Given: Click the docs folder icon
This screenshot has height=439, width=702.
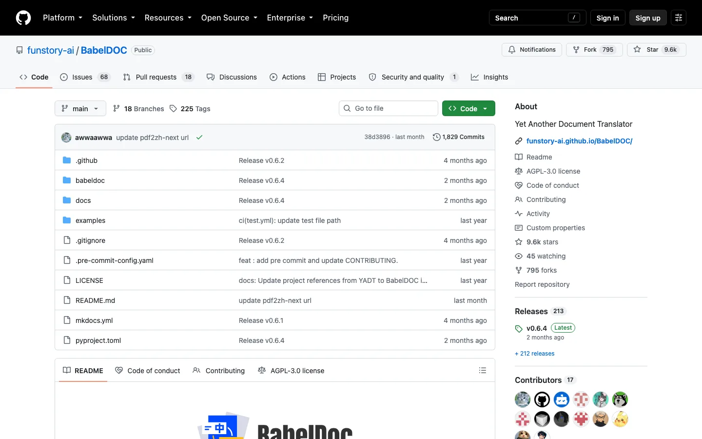Looking at the screenshot, I should (x=67, y=200).
